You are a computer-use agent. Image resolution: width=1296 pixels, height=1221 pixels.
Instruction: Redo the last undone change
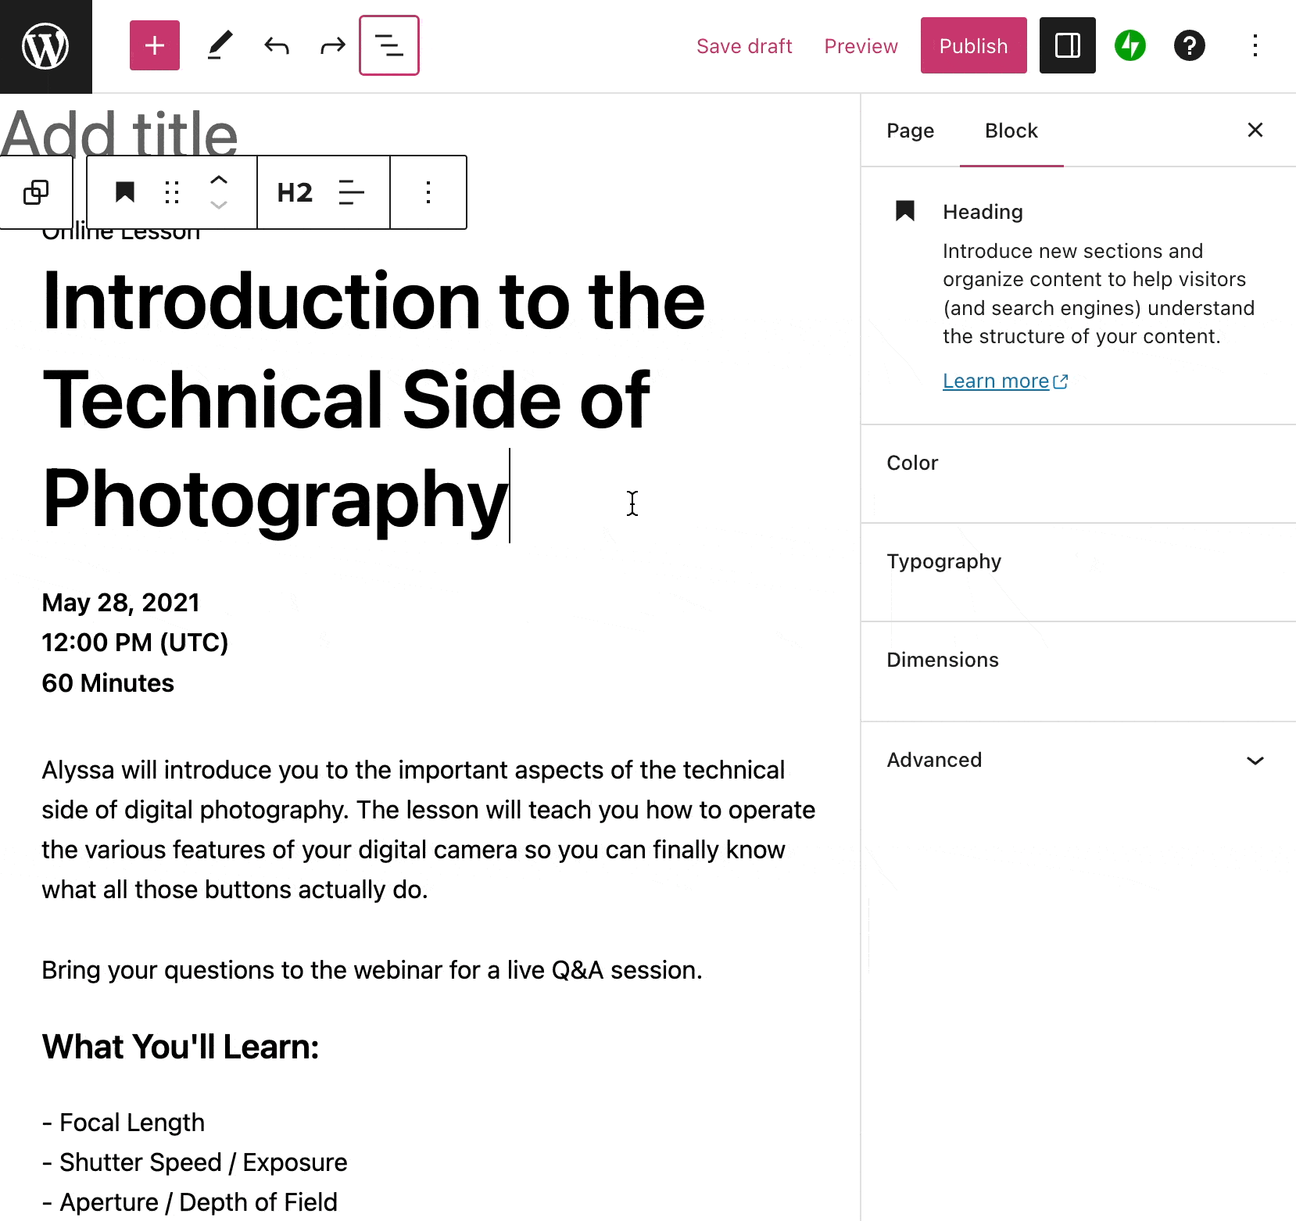pos(333,45)
